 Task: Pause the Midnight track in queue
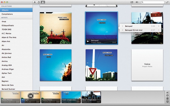pyautogui.click(x=31, y=96)
